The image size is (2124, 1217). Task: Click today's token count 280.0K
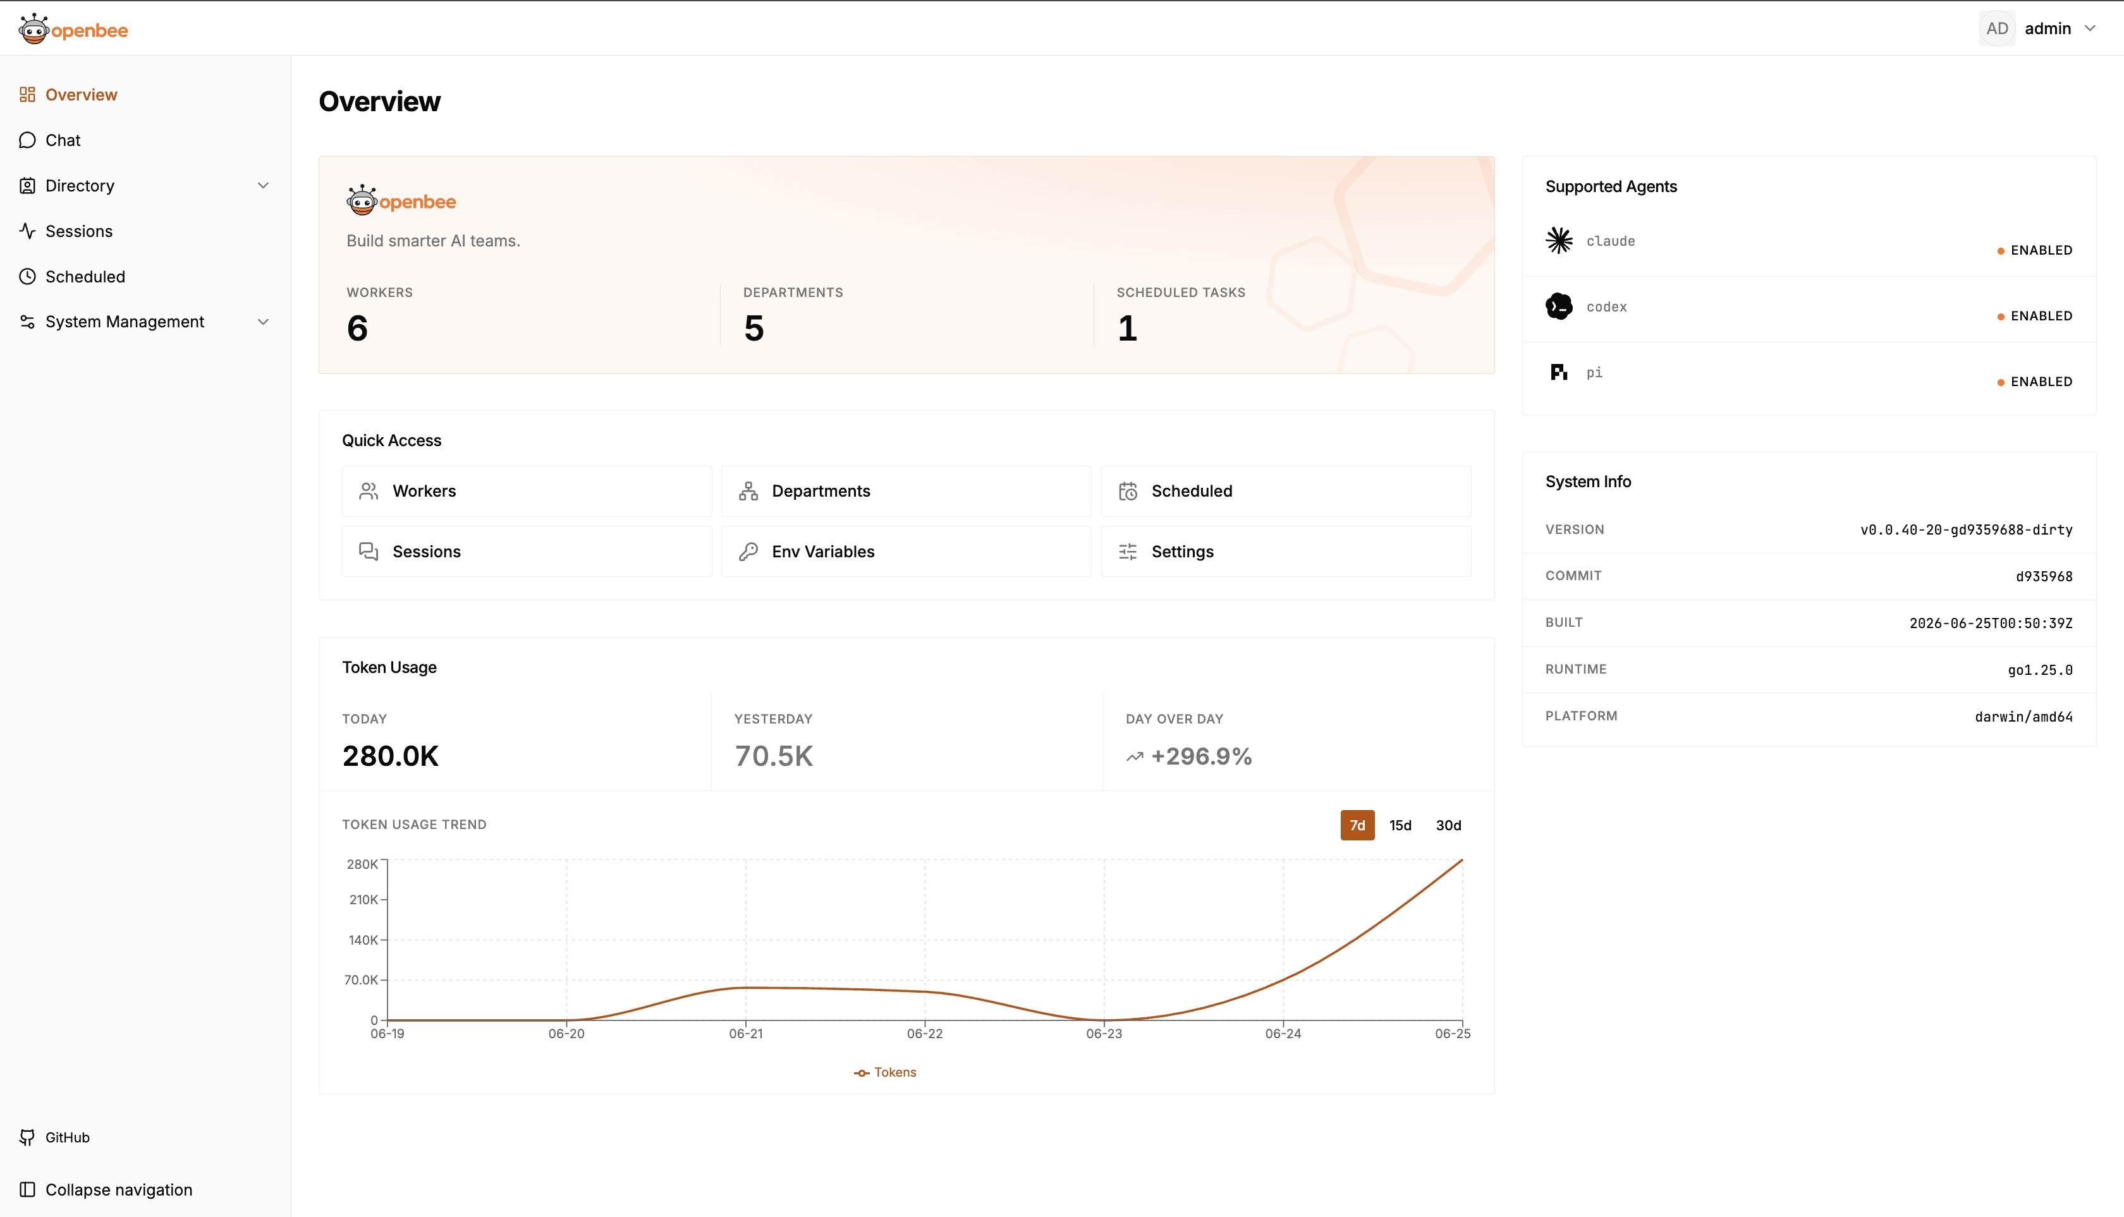tap(391, 756)
